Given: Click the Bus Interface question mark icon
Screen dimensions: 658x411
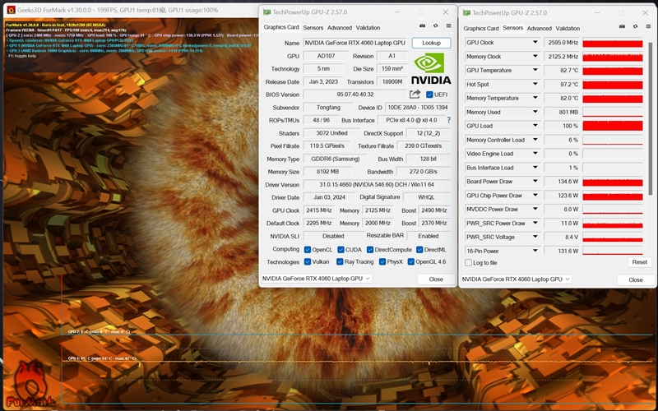Looking at the screenshot, I should 448,120.
